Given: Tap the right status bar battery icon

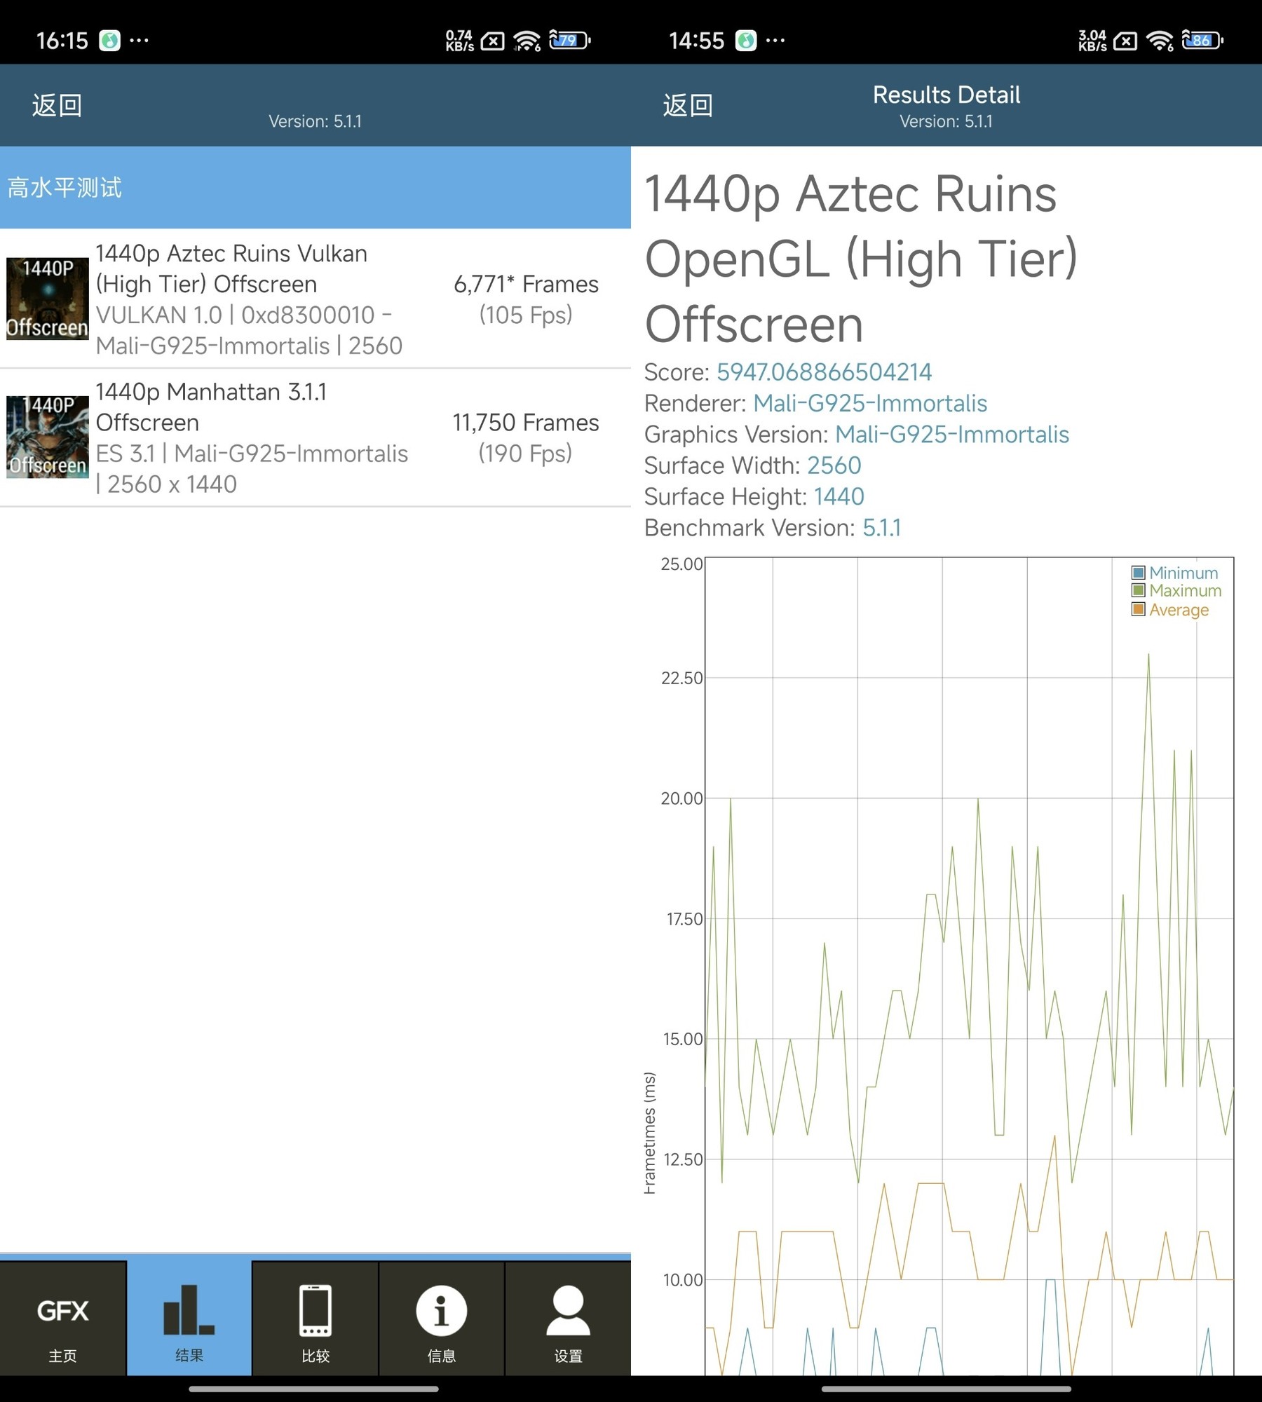Looking at the screenshot, I should click(x=1202, y=41).
